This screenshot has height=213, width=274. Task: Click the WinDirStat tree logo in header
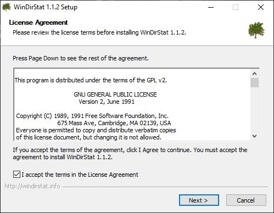point(256,30)
